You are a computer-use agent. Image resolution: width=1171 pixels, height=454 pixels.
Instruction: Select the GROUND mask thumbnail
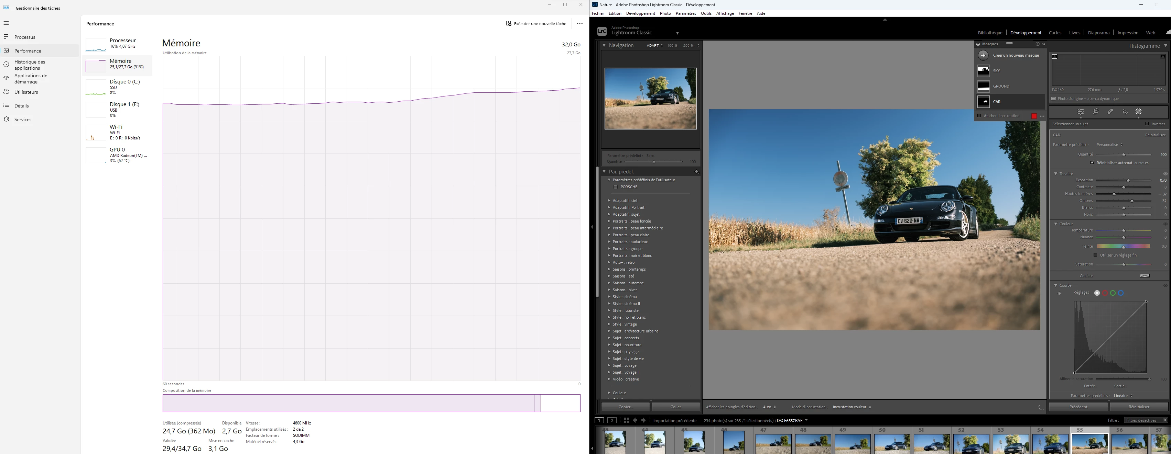point(984,86)
